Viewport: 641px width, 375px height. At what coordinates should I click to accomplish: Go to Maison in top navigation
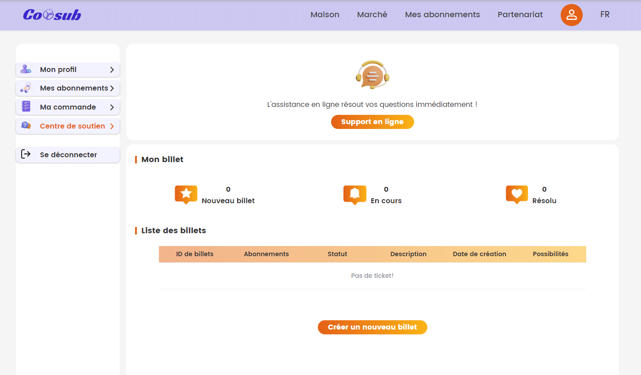coord(324,15)
